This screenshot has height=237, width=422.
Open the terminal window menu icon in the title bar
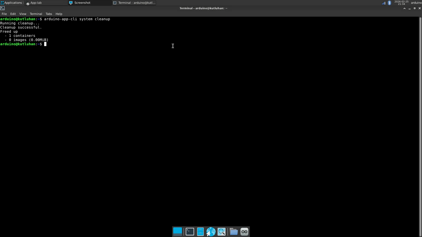(x=2, y=8)
